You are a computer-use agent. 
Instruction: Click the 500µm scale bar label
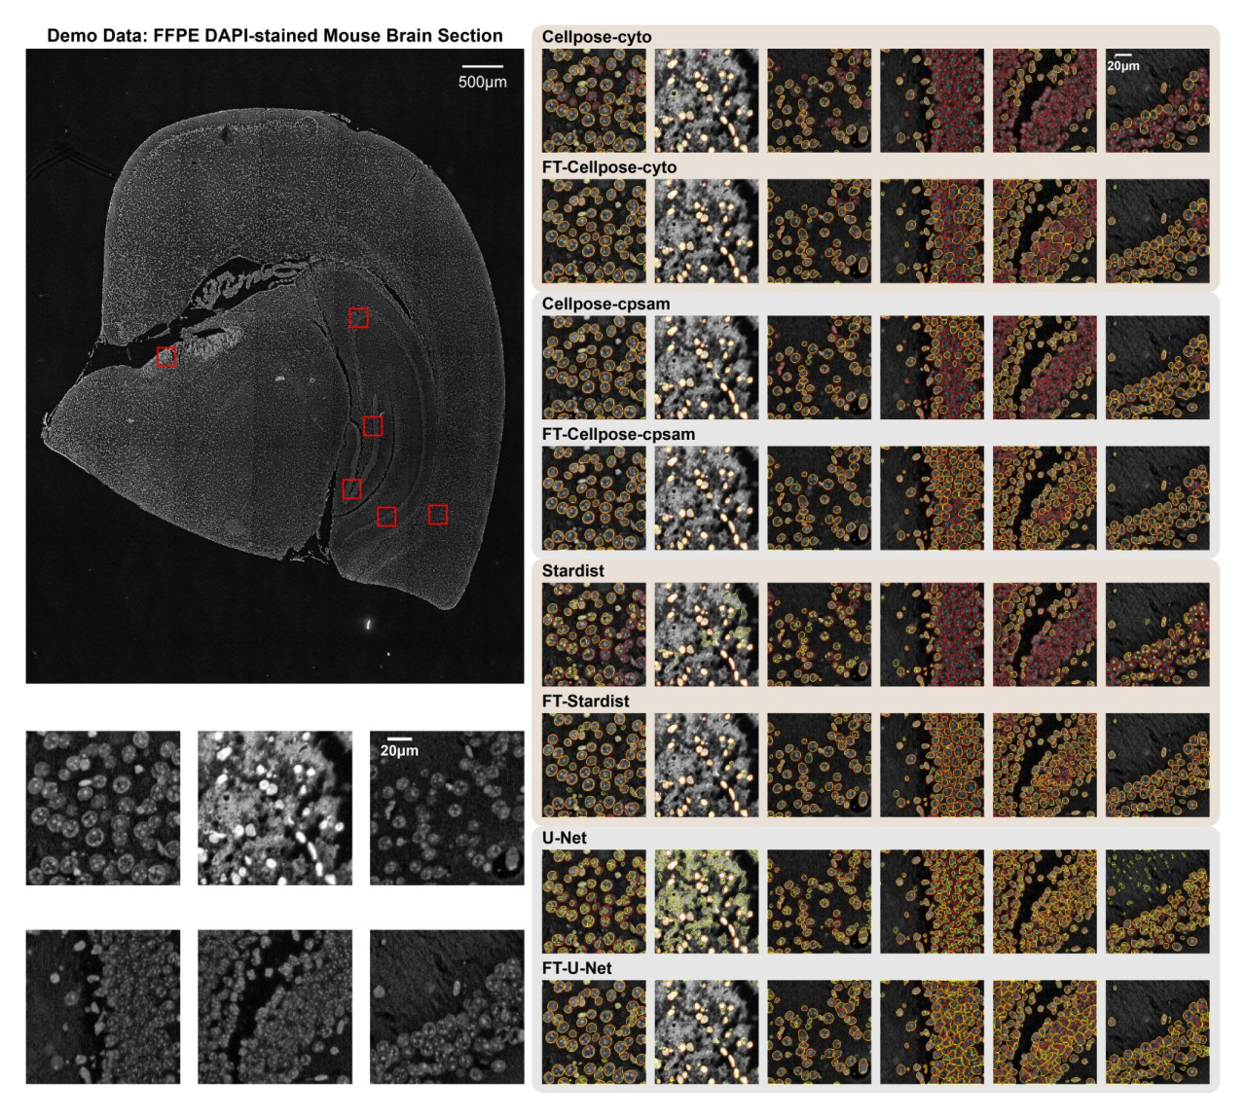click(482, 82)
